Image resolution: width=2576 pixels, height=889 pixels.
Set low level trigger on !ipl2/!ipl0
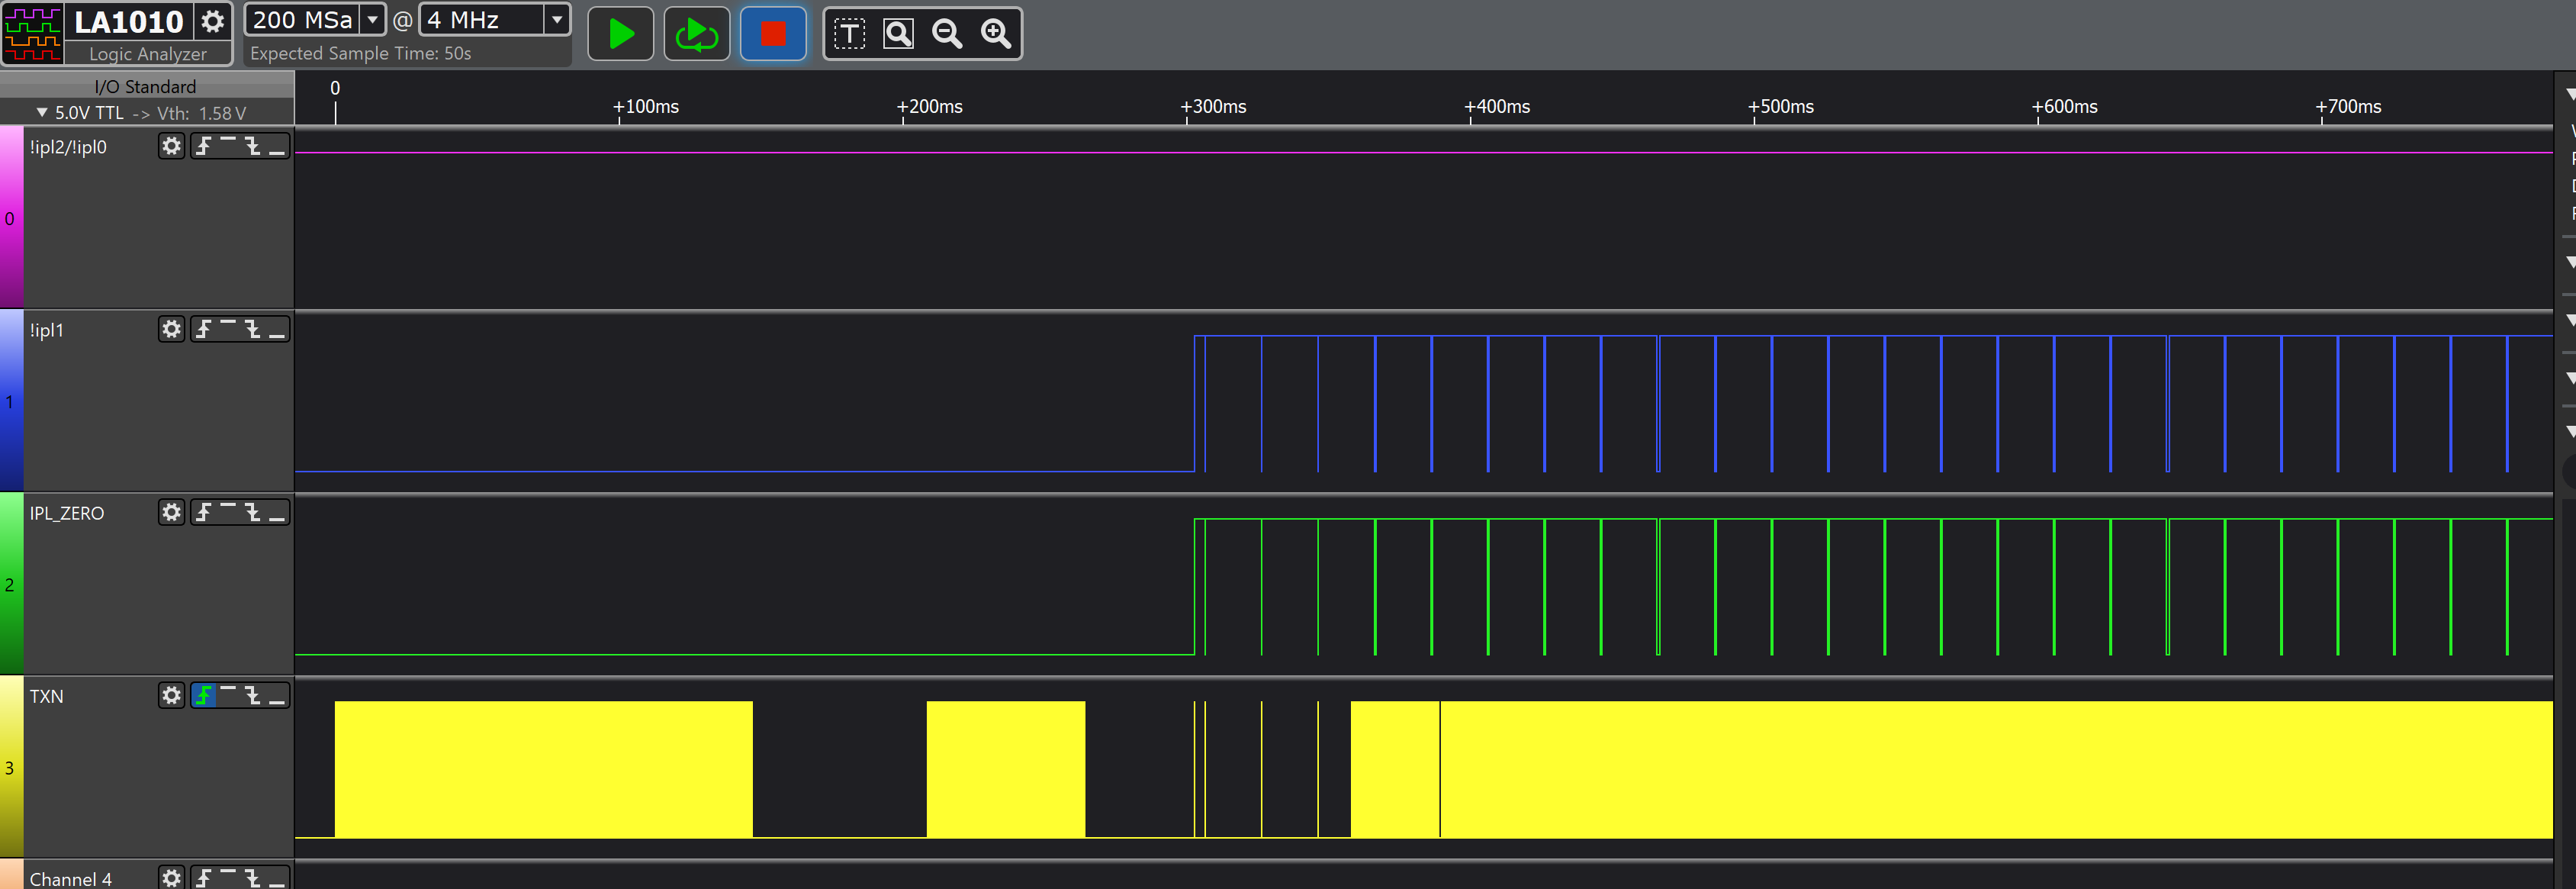pos(277,146)
